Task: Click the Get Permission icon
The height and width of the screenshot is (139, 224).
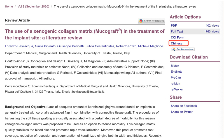Action: [174, 50]
